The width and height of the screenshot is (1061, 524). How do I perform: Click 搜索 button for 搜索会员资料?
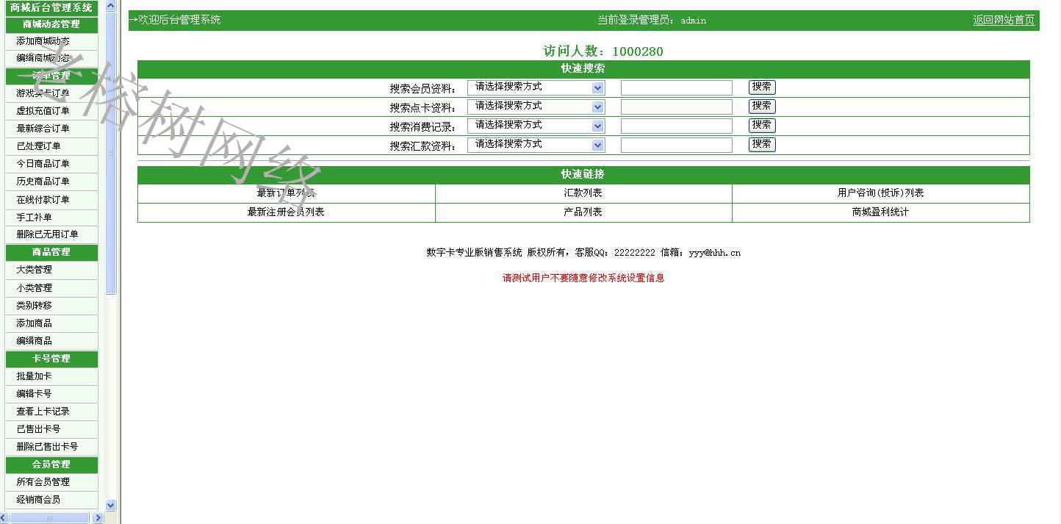(762, 87)
